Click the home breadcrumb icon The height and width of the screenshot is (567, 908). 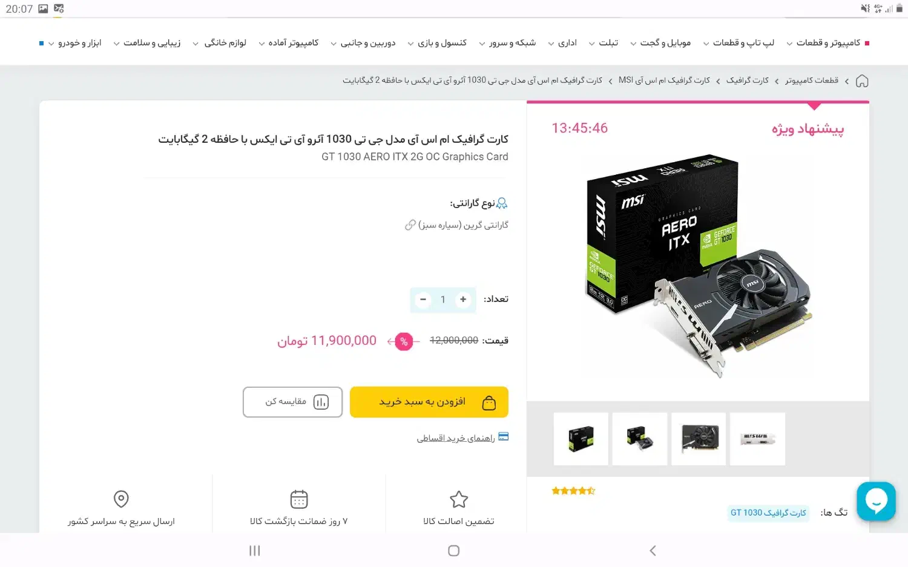click(862, 81)
